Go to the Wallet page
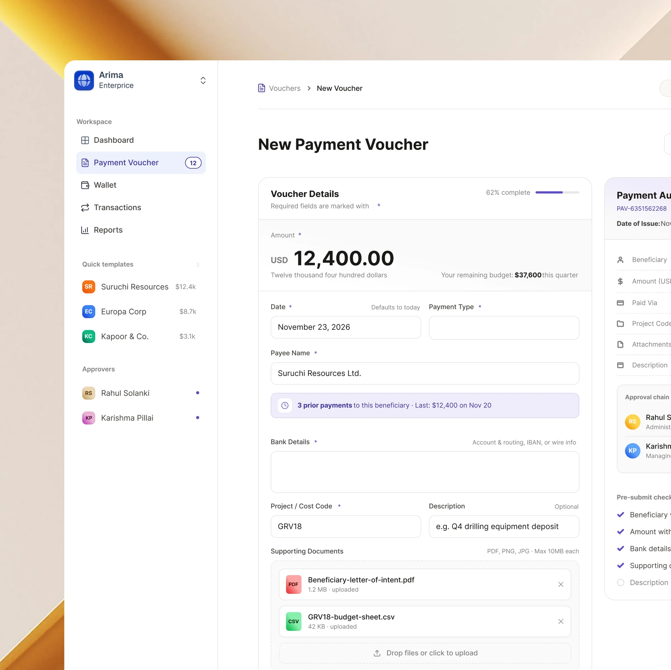The image size is (671, 670). [105, 185]
